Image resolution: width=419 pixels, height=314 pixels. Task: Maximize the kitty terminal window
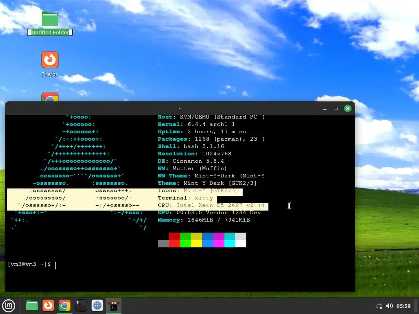(336, 108)
